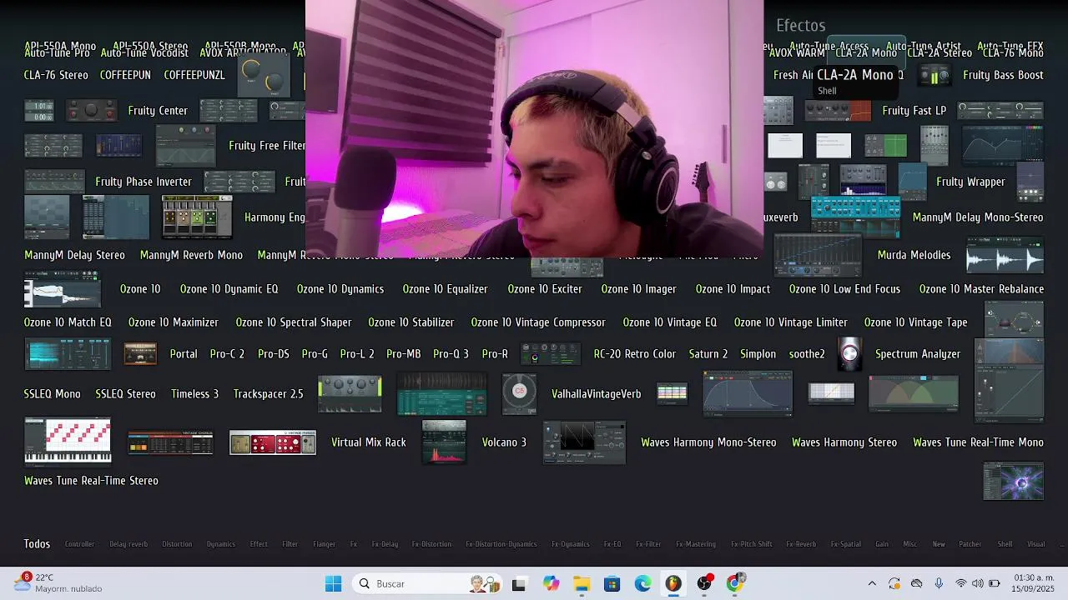
Task: Filter by the Patcher category
Action: 970,544
